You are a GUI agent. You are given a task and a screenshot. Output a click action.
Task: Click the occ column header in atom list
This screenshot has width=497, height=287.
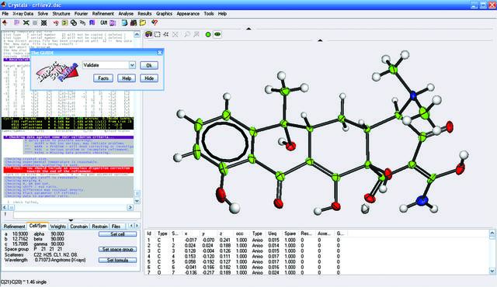coord(240,233)
